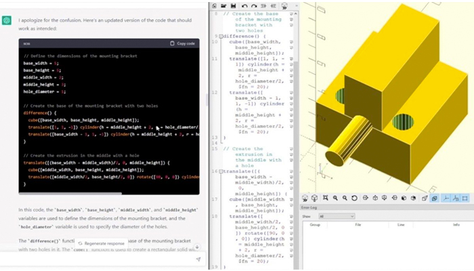Switch to the Front view

click(404, 198)
